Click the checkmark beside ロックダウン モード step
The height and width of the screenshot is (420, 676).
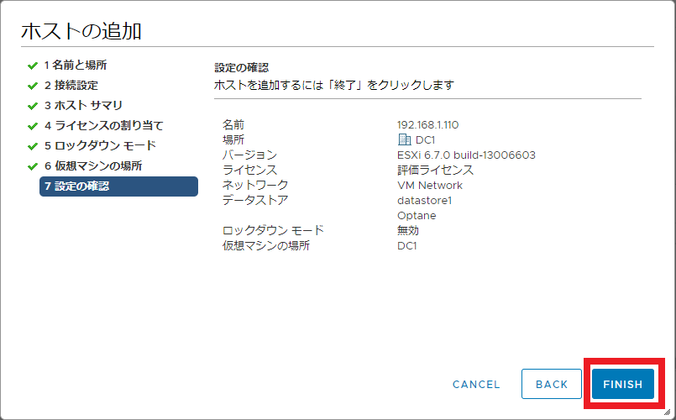[x=33, y=146]
